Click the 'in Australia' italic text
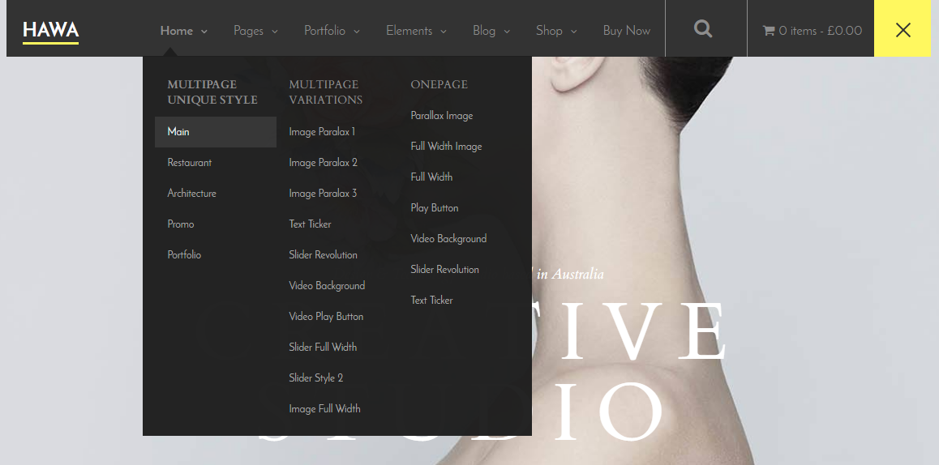Viewport: 939px width, 465px height. [570, 274]
